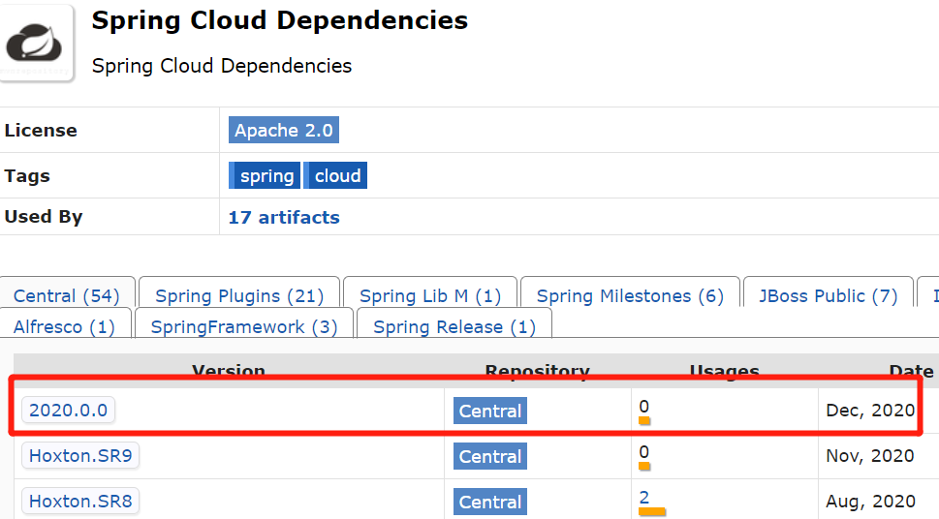Switch to the Spring Release (1) tab
Viewport: 939px width, 519px height.
click(x=454, y=327)
